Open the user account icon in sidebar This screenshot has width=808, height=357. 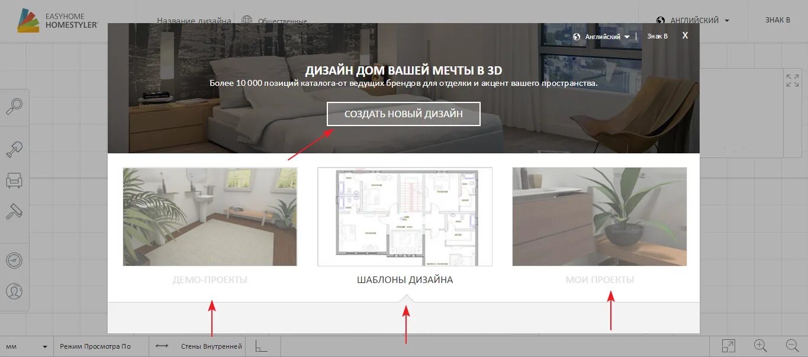(x=15, y=291)
